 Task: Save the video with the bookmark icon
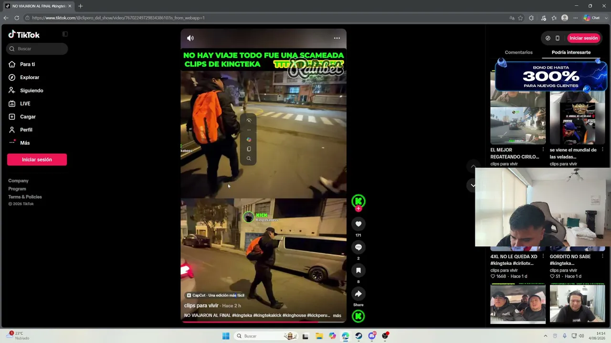(358, 270)
